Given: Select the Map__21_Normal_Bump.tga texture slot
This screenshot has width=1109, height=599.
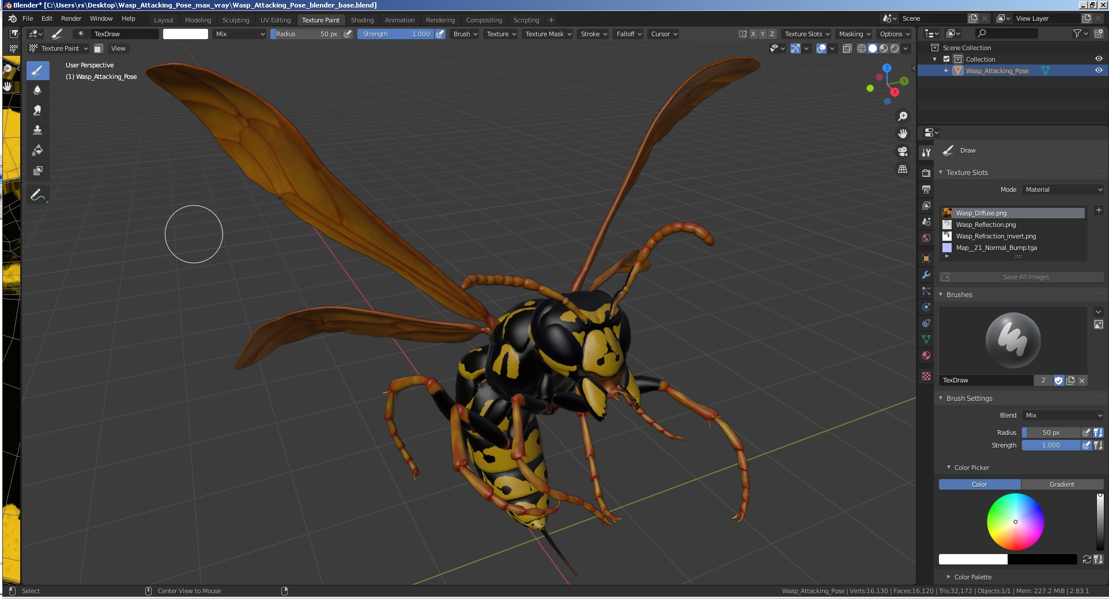Looking at the screenshot, I should click(x=1013, y=248).
